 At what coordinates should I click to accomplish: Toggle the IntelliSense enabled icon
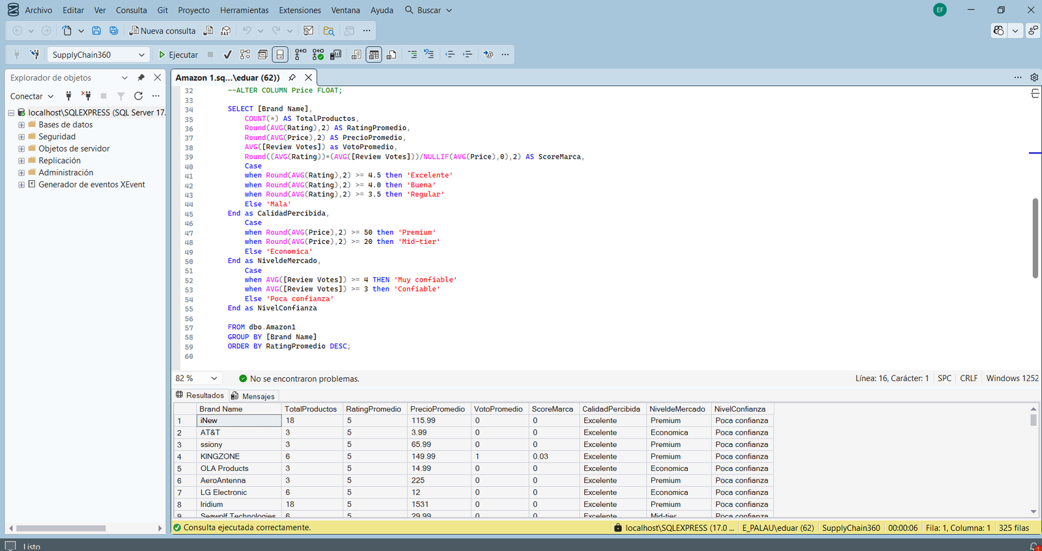point(280,55)
